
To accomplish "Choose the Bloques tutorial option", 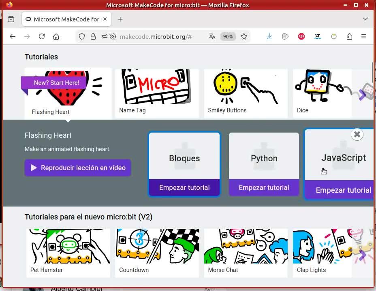I will click(184, 156).
